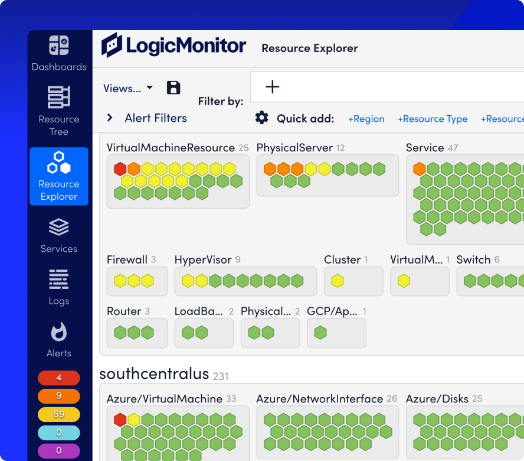Click the Azure/NetworkInterface group heading
The width and height of the screenshot is (524, 461).
[319, 399]
